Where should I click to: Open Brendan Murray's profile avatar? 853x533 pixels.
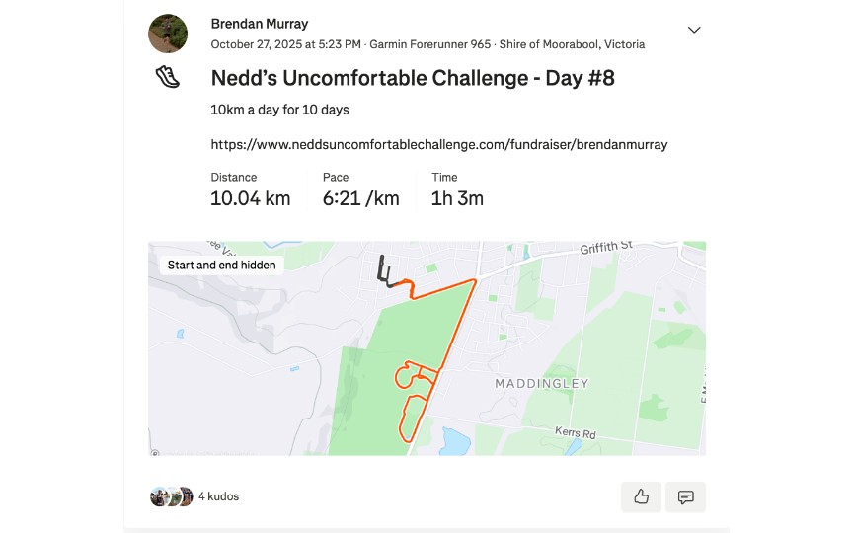tap(168, 34)
